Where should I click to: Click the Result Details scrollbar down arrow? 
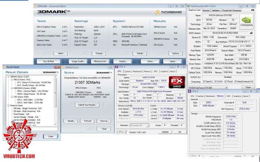point(55,124)
